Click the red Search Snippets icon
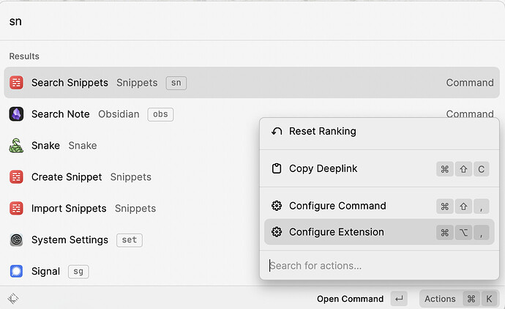The height and width of the screenshot is (309, 505). (x=16, y=83)
